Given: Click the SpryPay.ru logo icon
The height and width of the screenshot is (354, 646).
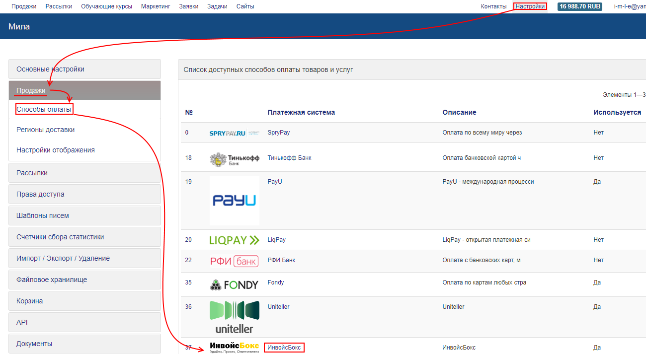Looking at the screenshot, I should 234,133.
